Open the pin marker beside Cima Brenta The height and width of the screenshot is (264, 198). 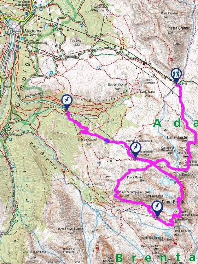(x=157, y=209)
